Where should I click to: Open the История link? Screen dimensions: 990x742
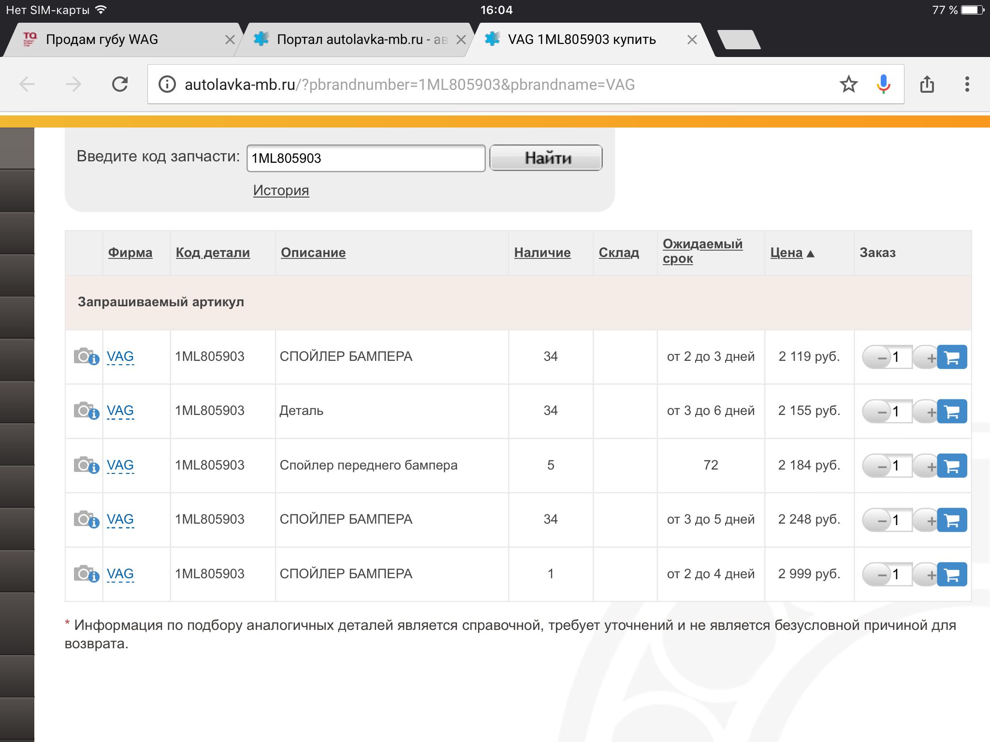click(x=281, y=190)
